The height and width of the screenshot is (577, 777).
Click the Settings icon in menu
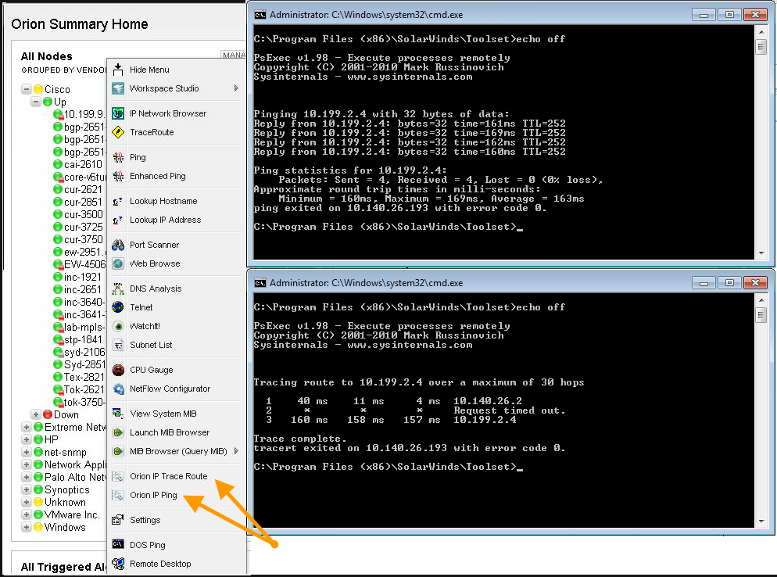coord(118,519)
